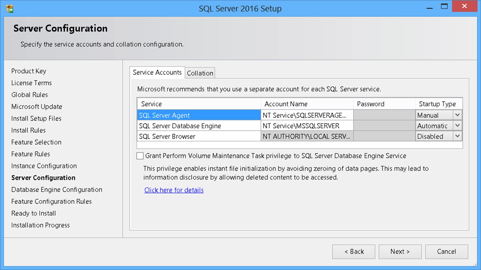Select Feature Rules step in sidebar
Viewport: 481px width, 270px height.
(30, 154)
